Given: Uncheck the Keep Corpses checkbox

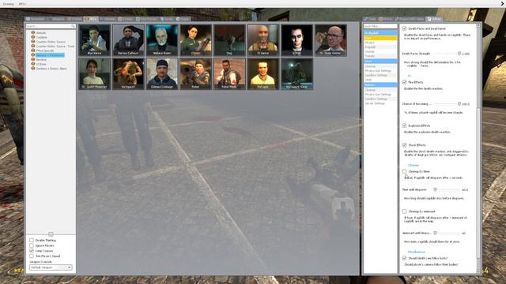Looking at the screenshot, I should pos(32,251).
